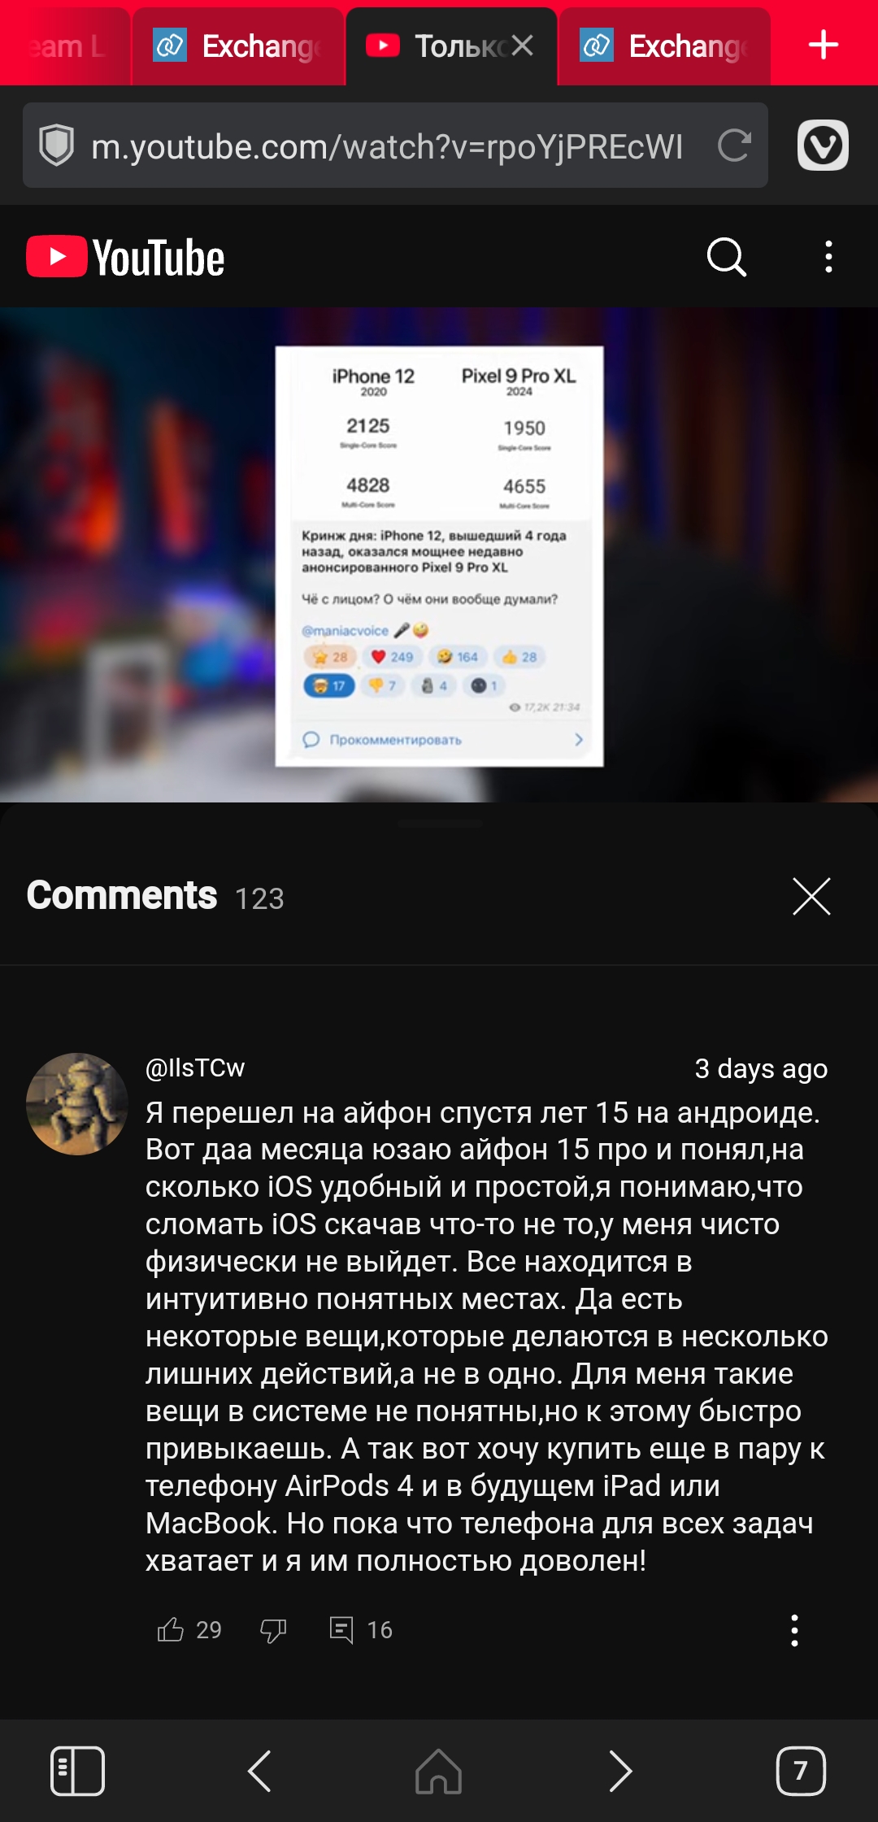Go back with the left arrow
This screenshot has height=1822, width=878.
tap(259, 1770)
